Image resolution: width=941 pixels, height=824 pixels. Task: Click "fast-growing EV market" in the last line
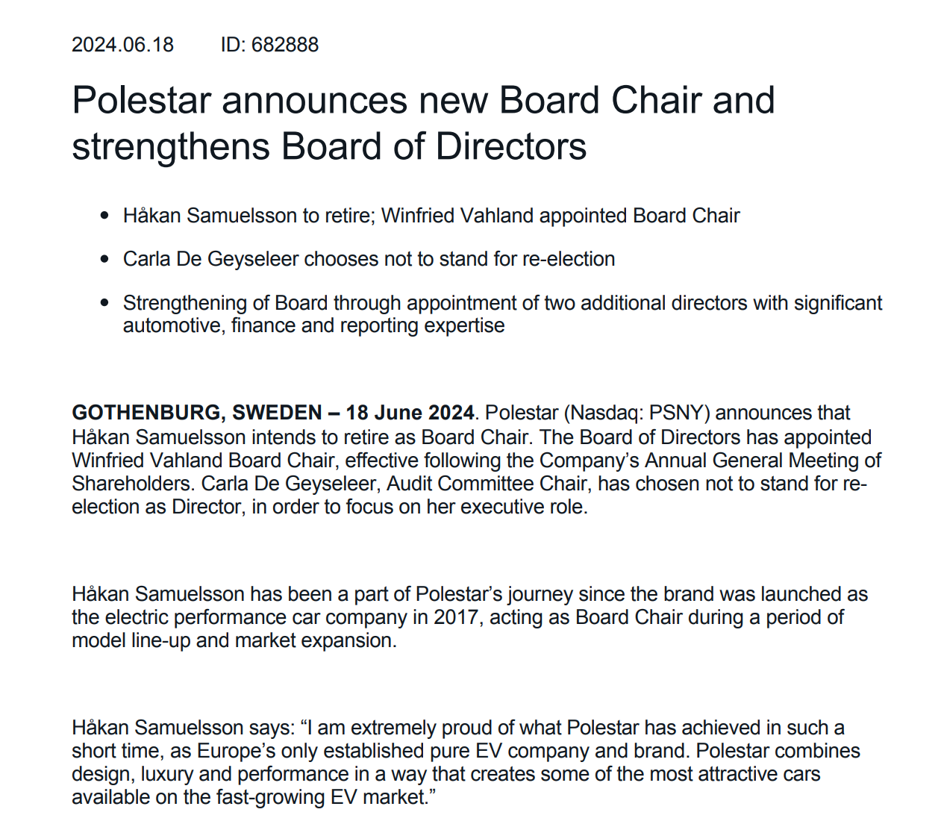point(321,797)
